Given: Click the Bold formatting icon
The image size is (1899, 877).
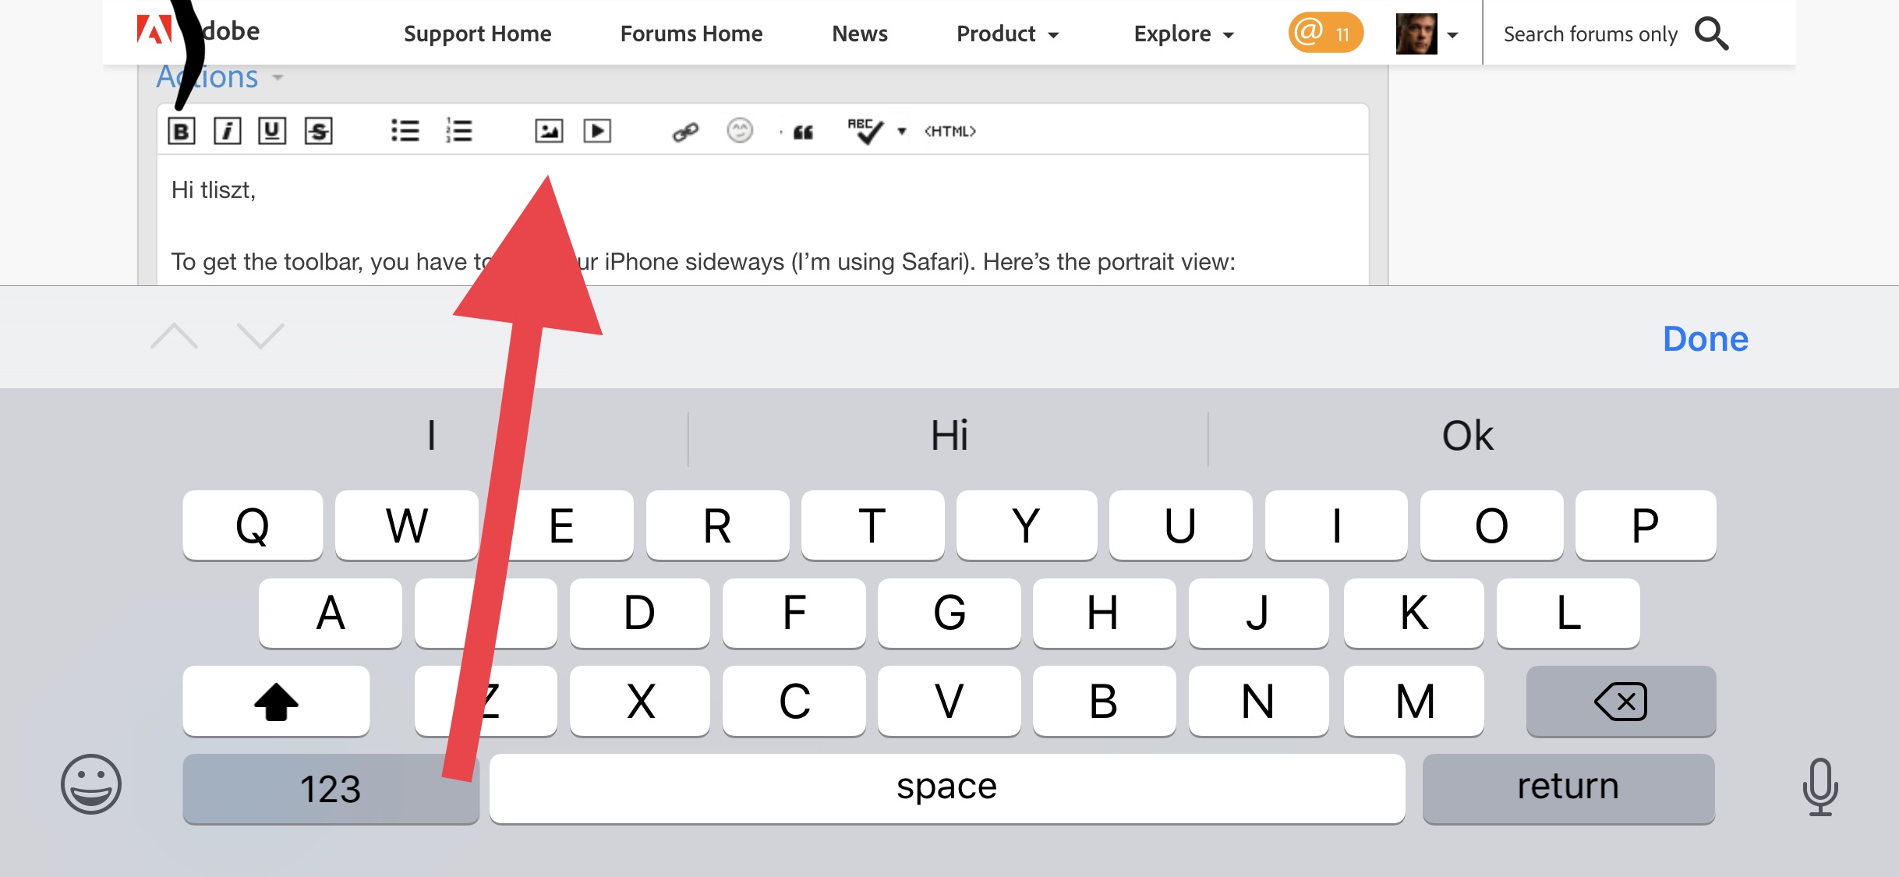Looking at the screenshot, I should [182, 129].
